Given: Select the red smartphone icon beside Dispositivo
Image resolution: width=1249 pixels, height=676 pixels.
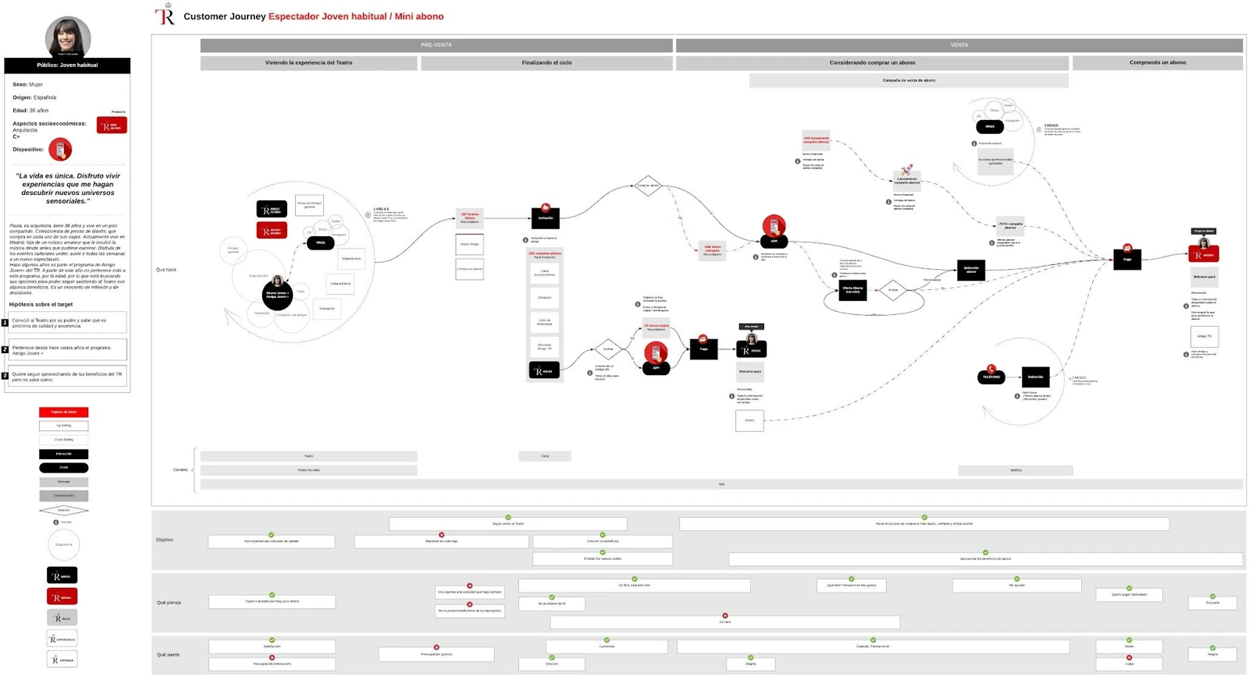Looking at the screenshot, I should 60,149.
